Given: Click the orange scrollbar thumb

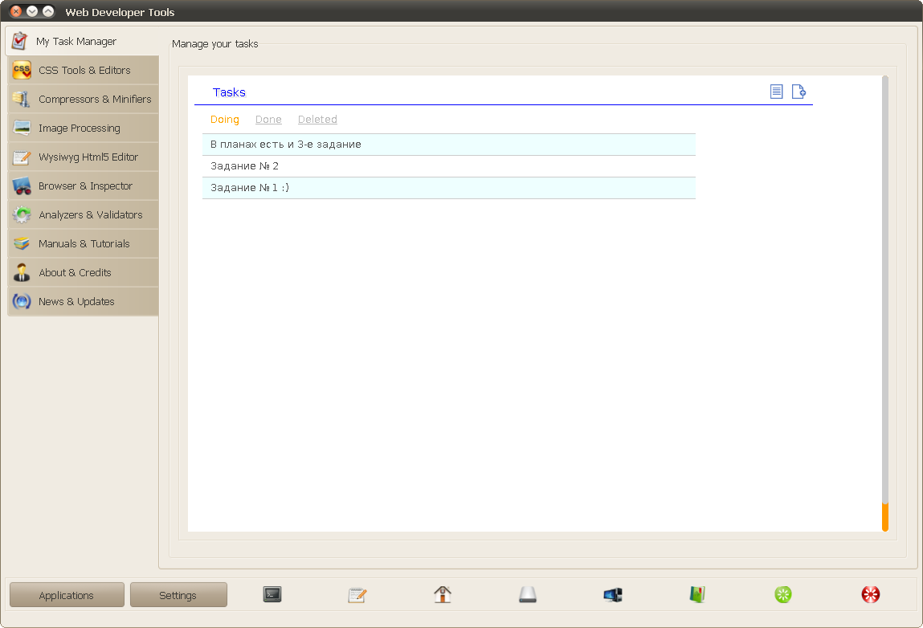Looking at the screenshot, I should point(884,516).
